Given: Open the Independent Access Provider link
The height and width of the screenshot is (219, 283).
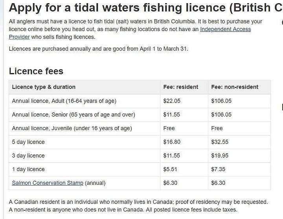Looking at the screenshot, I should pyautogui.click(x=226, y=29).
